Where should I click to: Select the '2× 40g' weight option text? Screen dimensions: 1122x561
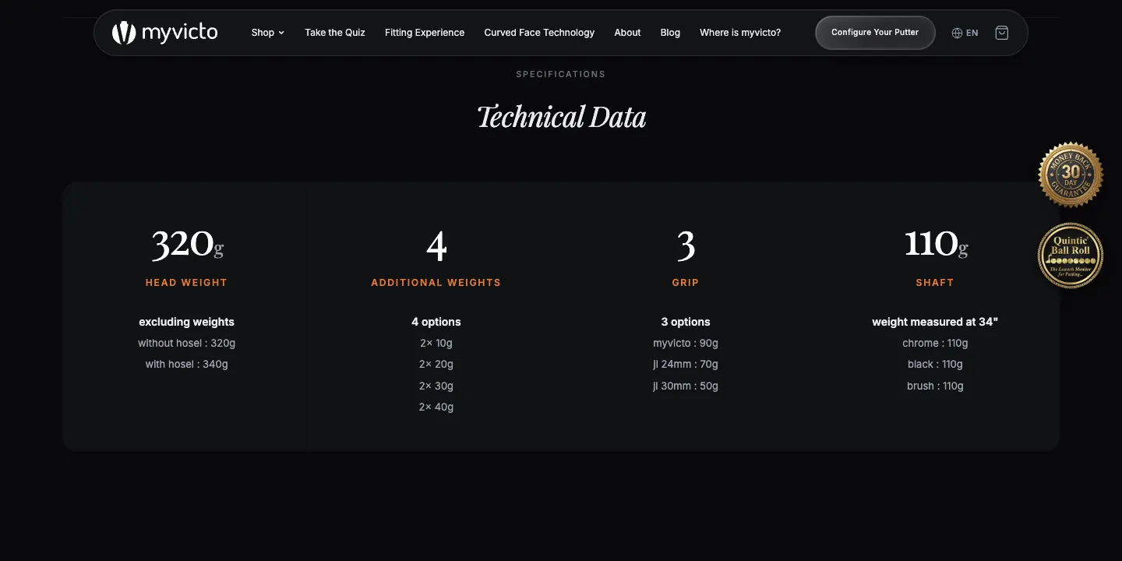(436, 408)
